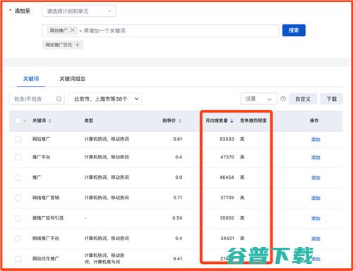Image resolution: width=353 pixels, height=271 pixels.
Task: Click the blue 搜索 button
Action: (294, 30)
